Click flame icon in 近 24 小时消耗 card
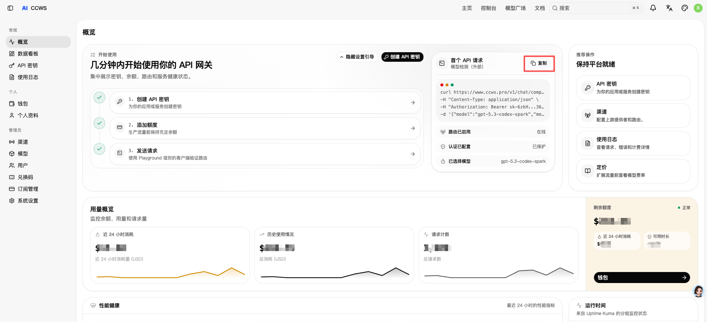The width and height of the screenshot is (707, 322). 98,235
